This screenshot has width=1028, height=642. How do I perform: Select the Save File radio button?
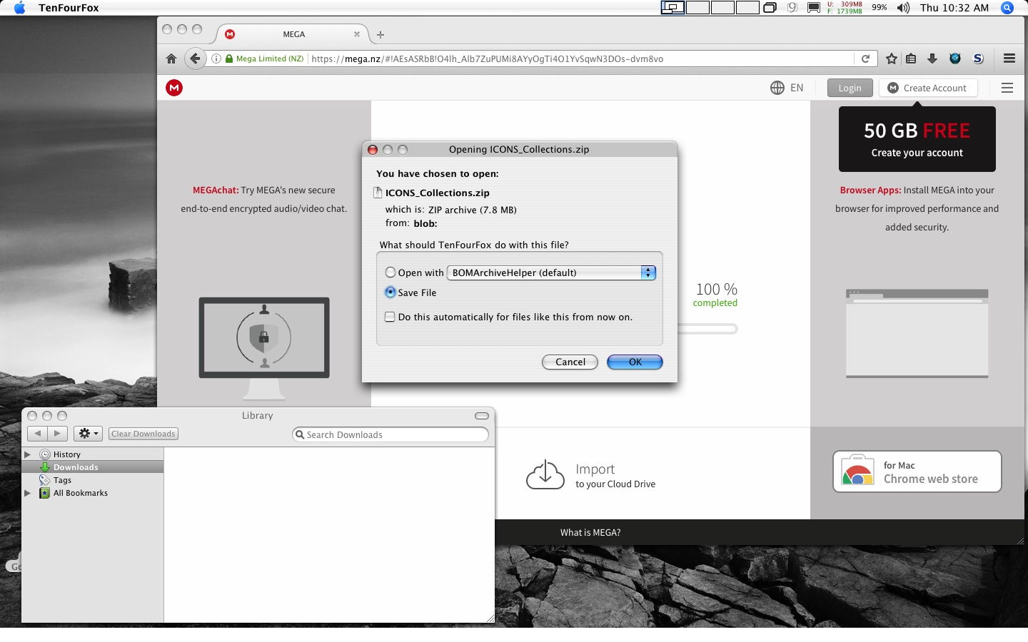pyautogui.click(x=390, y=292)
